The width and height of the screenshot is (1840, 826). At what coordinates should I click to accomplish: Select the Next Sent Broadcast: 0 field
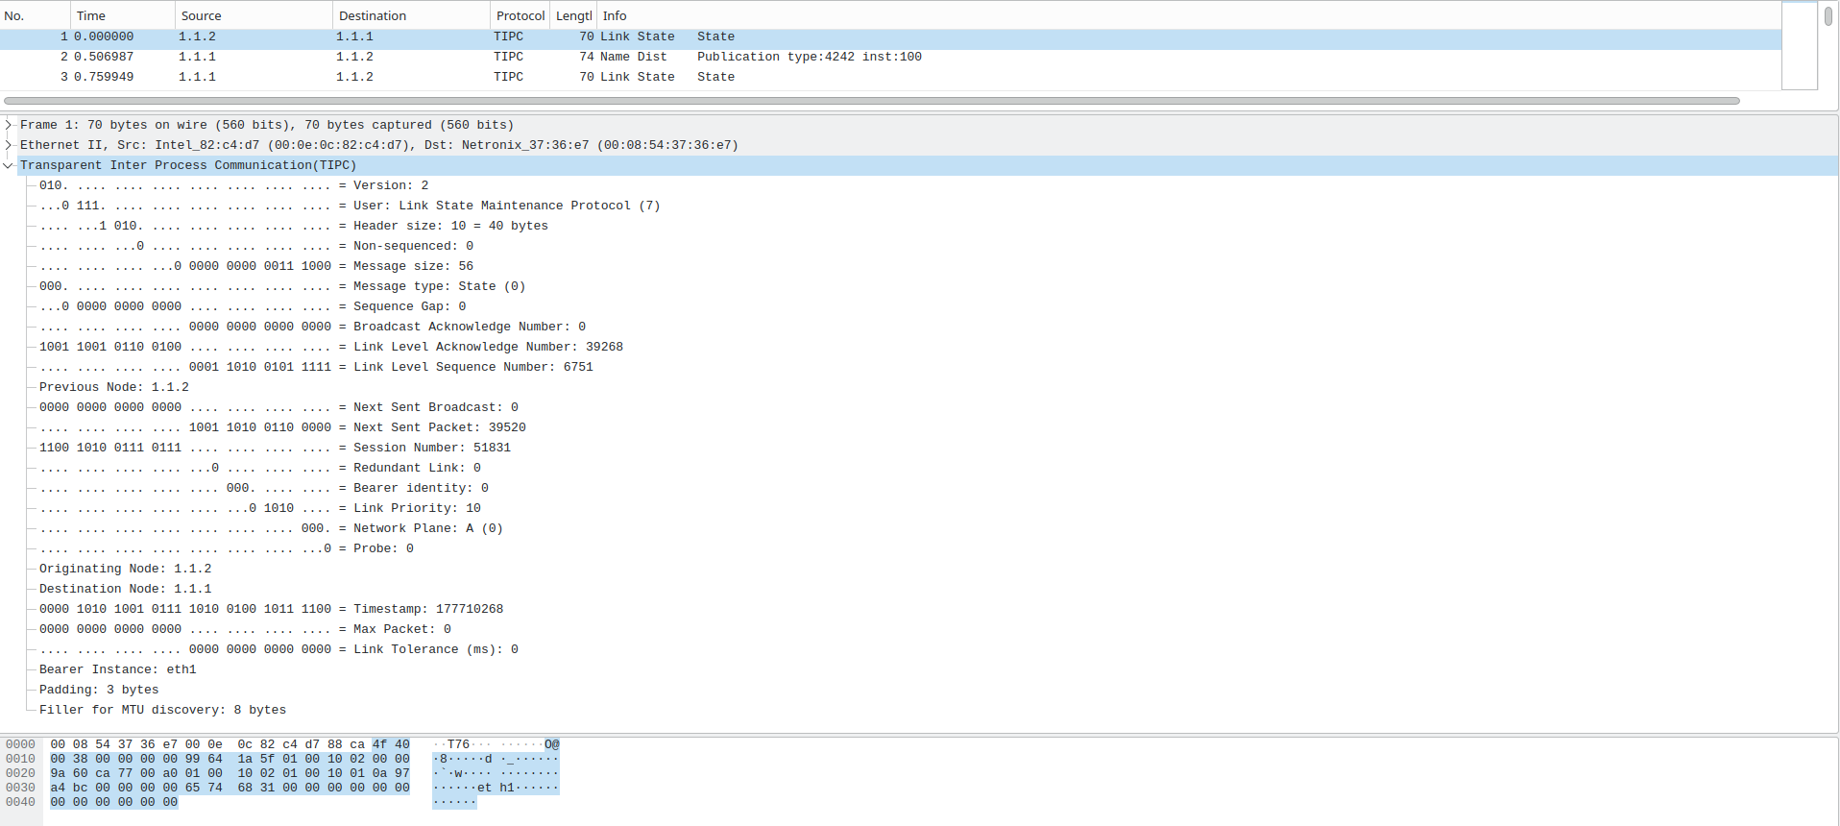tap(278, 407)
